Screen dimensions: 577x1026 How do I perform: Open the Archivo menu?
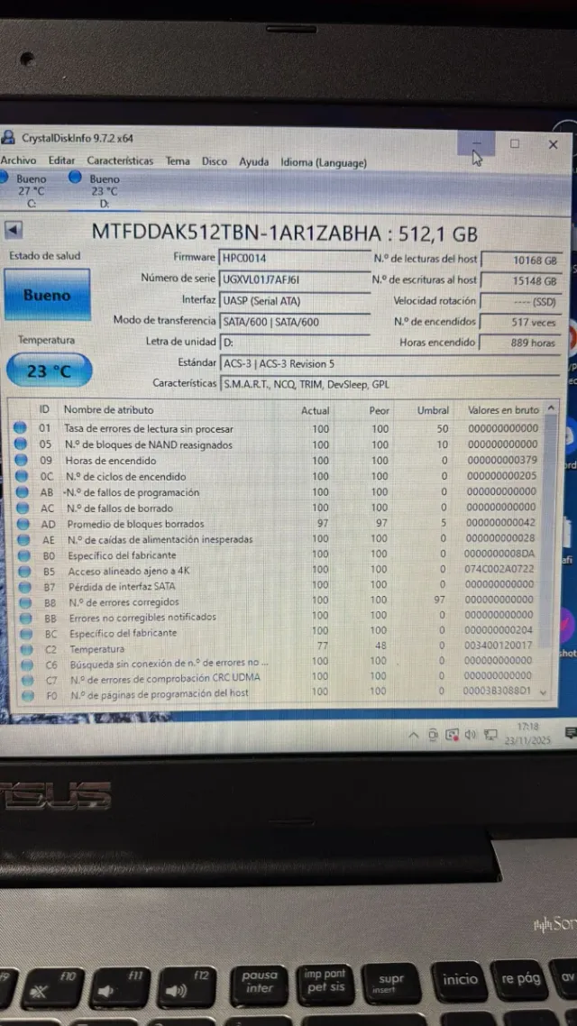[18, 160]
